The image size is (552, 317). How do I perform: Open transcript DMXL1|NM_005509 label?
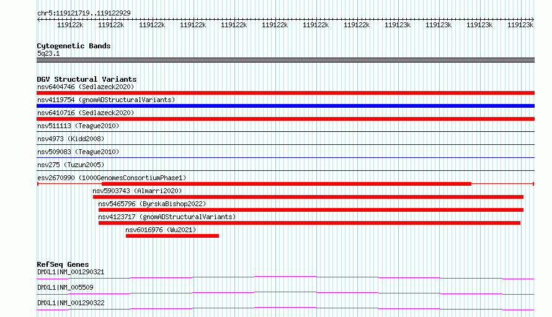point(65,287)
